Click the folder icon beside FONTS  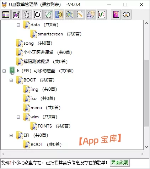pyautogui.click(x=34, y=126)
